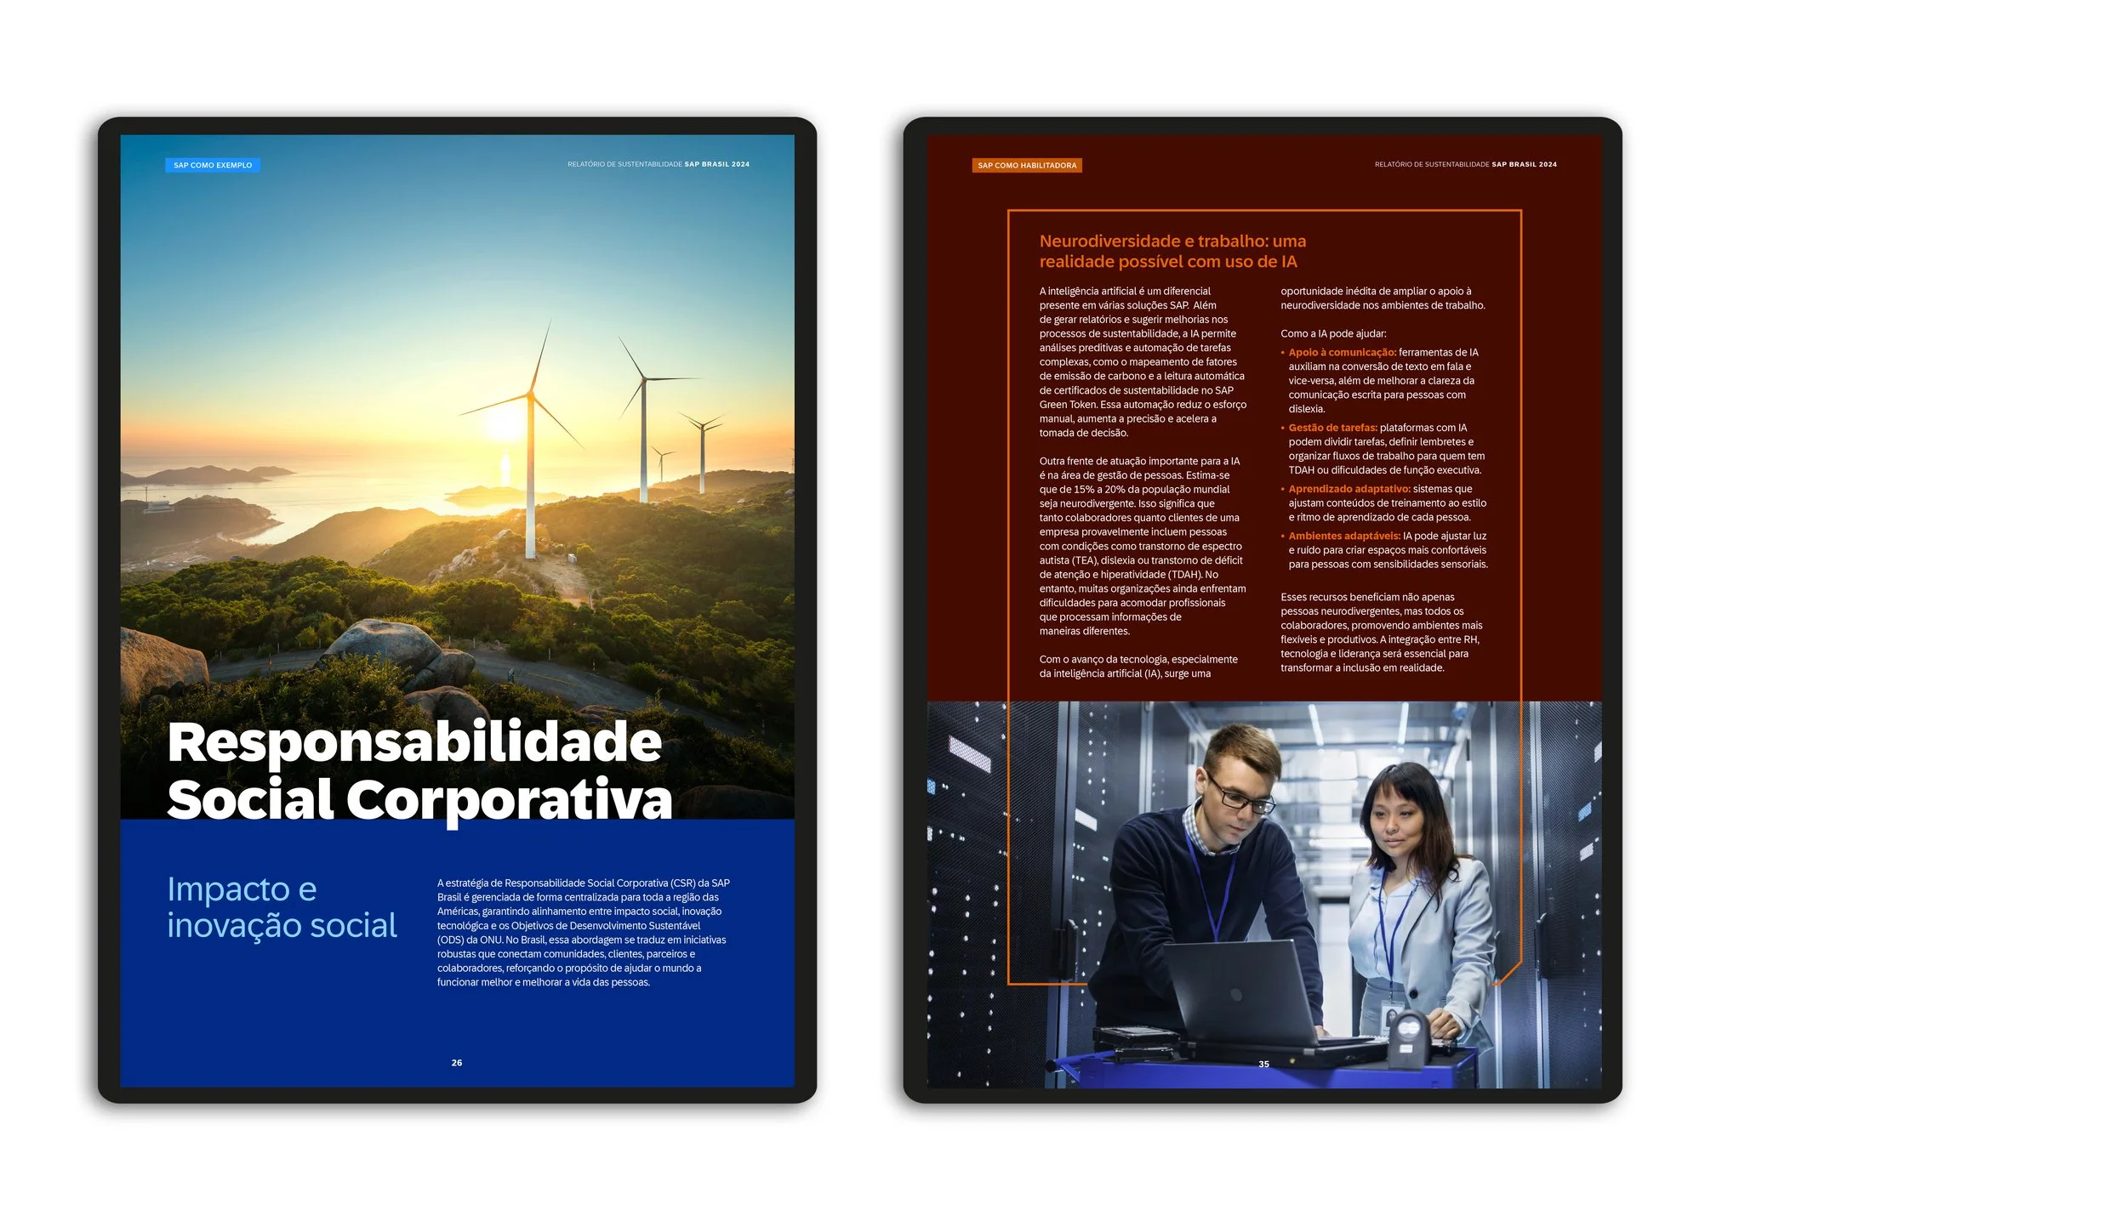Click the 'Esses recursos beneficiam' closing paragraph
The image size is (2127, 1221).
tap(1382, 632)
